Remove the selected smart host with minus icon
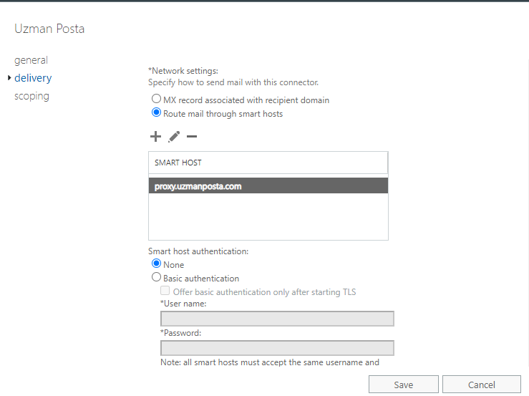Screen dimensions: 529x396 (x=192, y=137)
